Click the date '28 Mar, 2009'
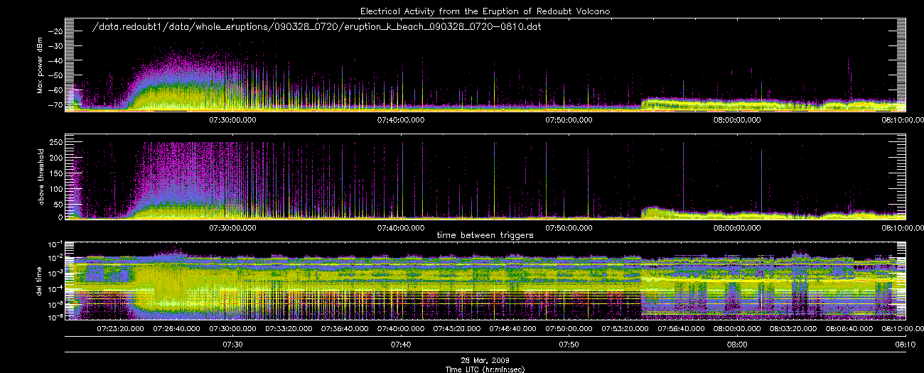Image resolution: width=924 pixels, height=373 pixels. point(485,361)
